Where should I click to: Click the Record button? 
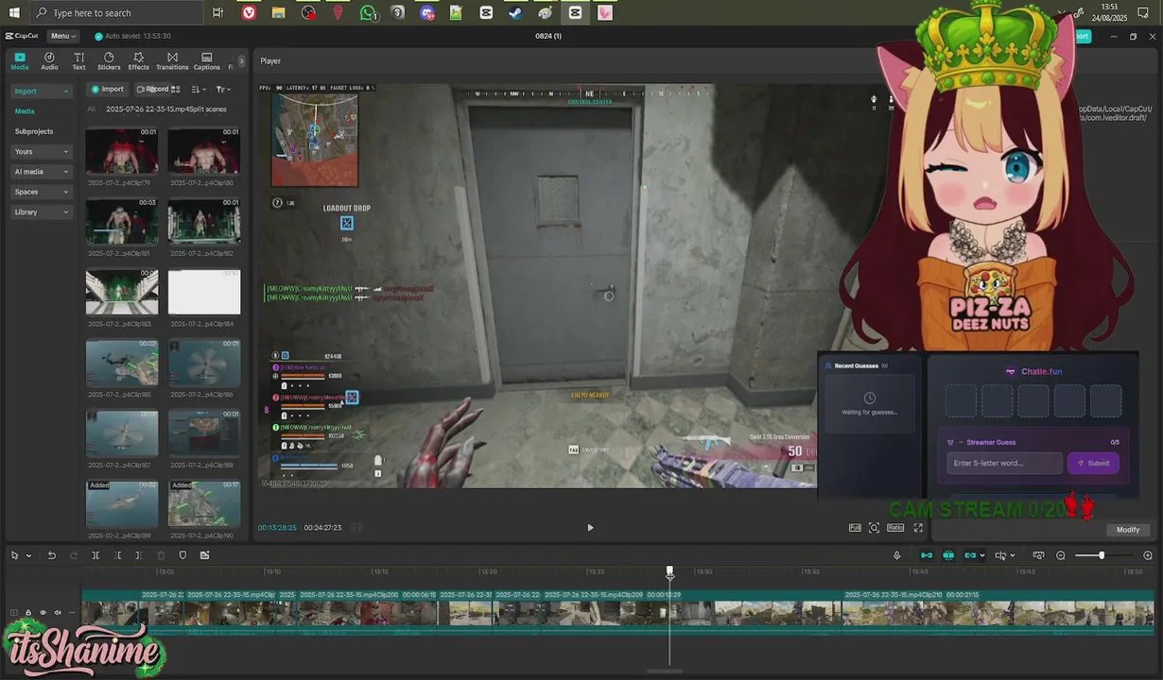click(153, 89)
